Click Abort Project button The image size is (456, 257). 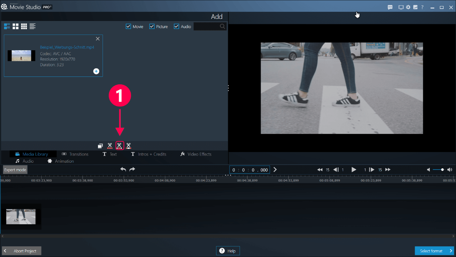(x=21, y=251)
